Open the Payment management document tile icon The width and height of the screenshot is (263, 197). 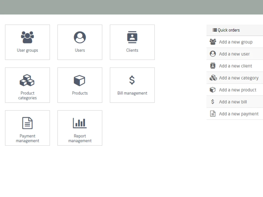click(27, 123)
